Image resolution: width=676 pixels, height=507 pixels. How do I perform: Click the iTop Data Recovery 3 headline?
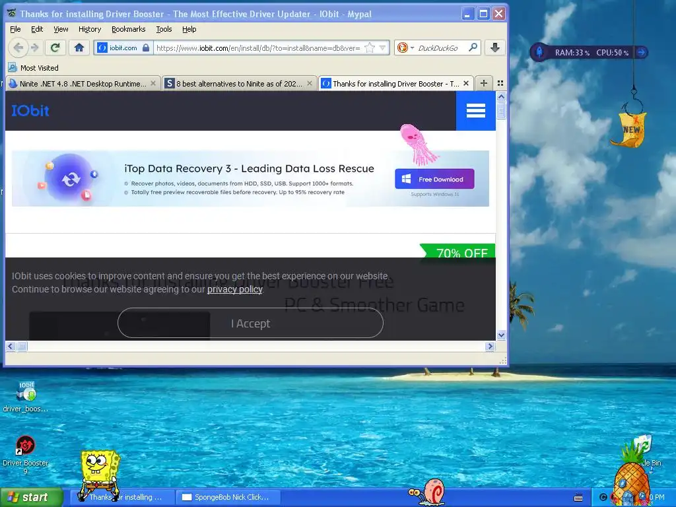coord(249,168)
